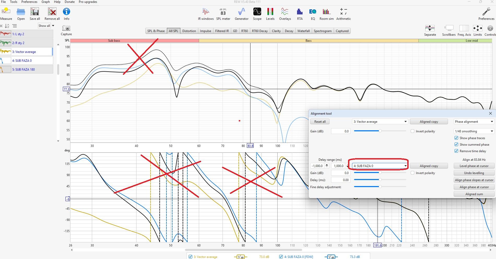Switch to the Waterfall tab
The width and height of the screenshot is (496, 259).
[303, 31]
